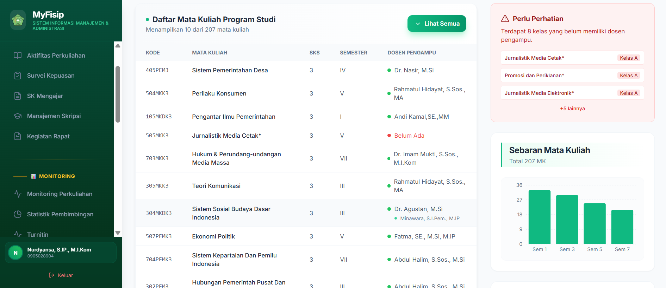Open Nurdyansa user profile card
The width and height of the screenshot is (666, 288).
(61, 253)
